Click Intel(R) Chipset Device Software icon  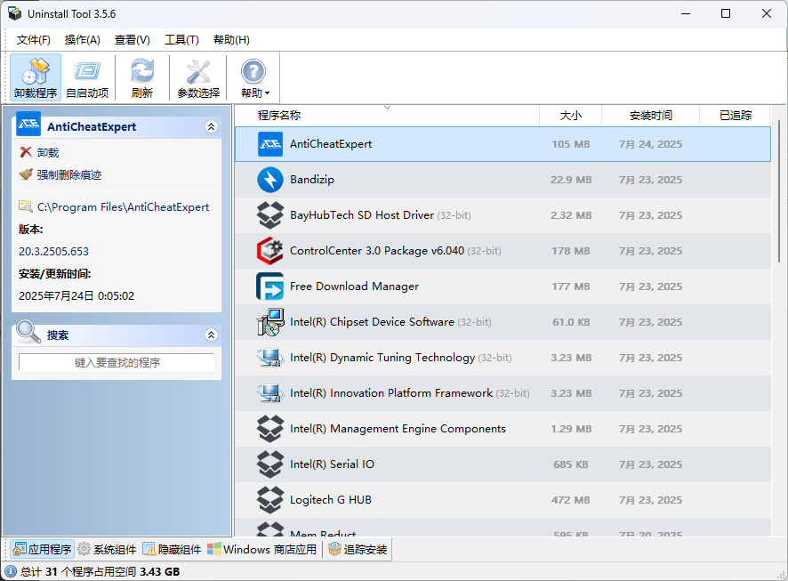tap(270, 322)
